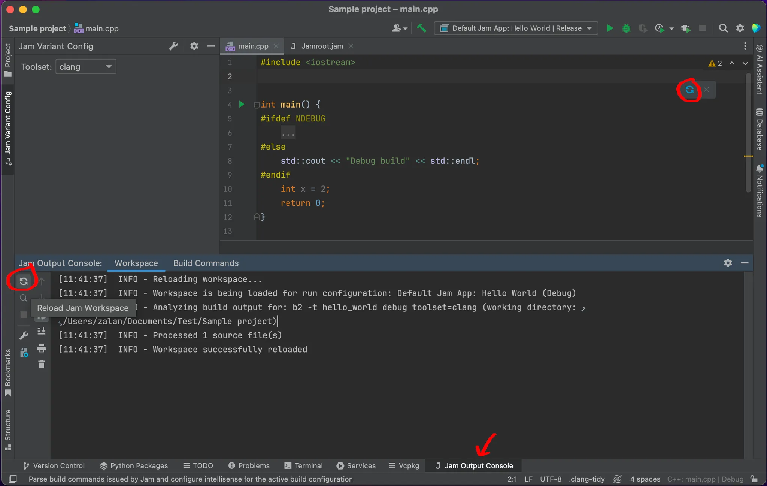Run with coverage icon
The image size is (767, 486).
(643, 28)
